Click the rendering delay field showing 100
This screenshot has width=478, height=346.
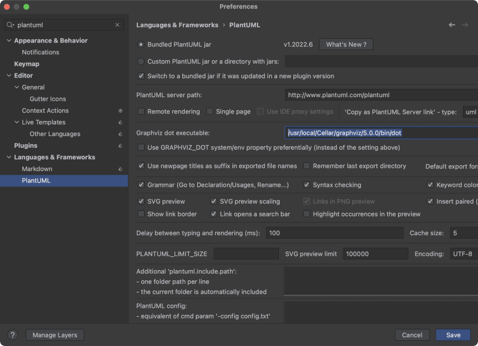pos(335,233)
